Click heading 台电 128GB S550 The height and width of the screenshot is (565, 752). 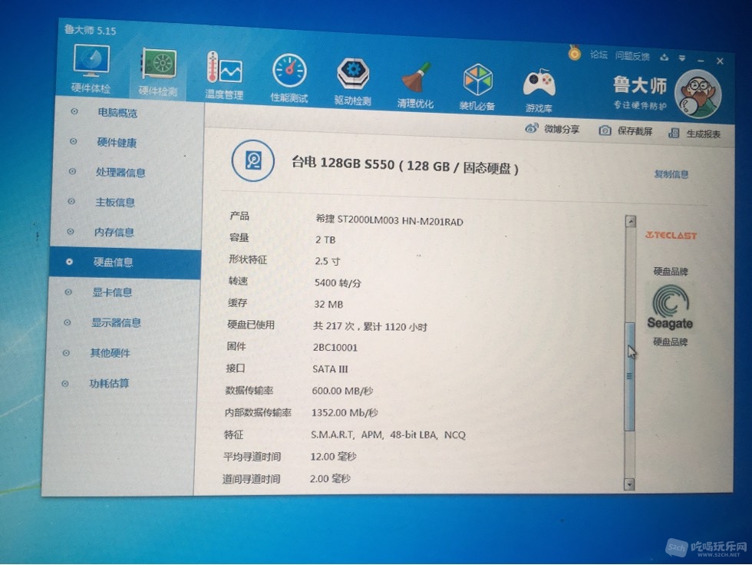point(405,166)
